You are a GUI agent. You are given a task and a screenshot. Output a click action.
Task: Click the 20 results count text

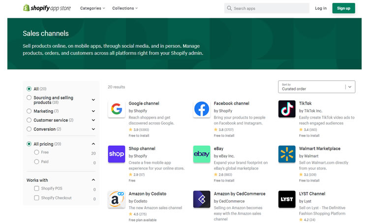(x=116, y=87)
